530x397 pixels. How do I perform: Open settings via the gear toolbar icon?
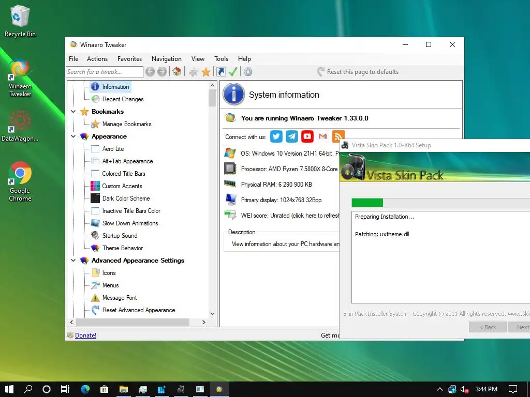pyautogui.click(x=248, y=71)
